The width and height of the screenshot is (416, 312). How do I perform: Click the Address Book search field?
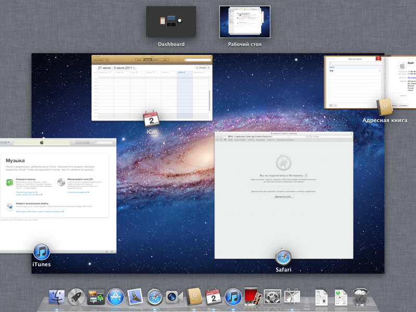(355, 63)
